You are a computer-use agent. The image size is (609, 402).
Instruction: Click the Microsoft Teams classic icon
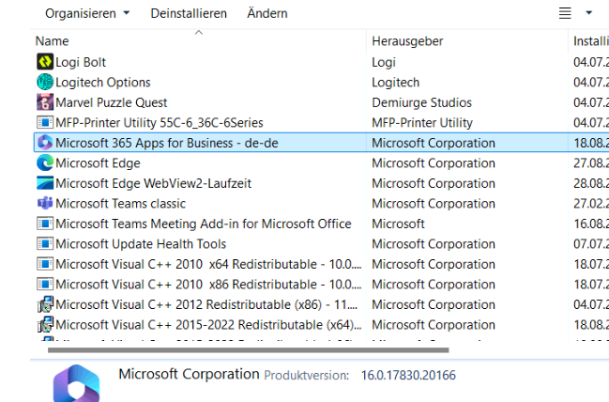[x=44, y=204]
